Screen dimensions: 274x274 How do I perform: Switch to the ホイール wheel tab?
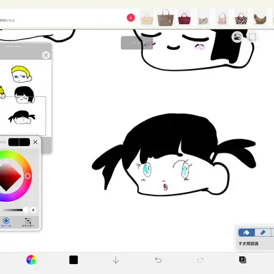(6, 222)
